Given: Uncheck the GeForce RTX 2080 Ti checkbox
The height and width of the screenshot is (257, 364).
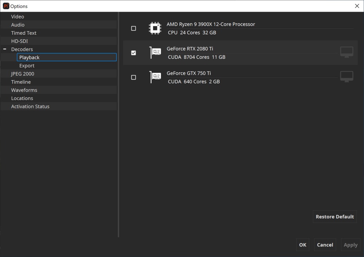Looking at the screenshot, I should click(x=133, y=53).
